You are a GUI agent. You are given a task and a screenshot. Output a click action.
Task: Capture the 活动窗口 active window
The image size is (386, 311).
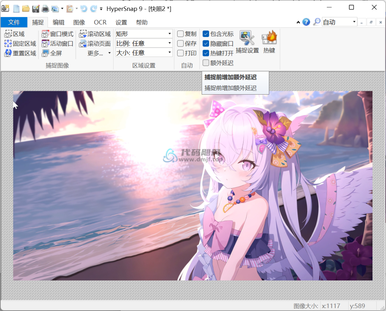tap(58, 44)
